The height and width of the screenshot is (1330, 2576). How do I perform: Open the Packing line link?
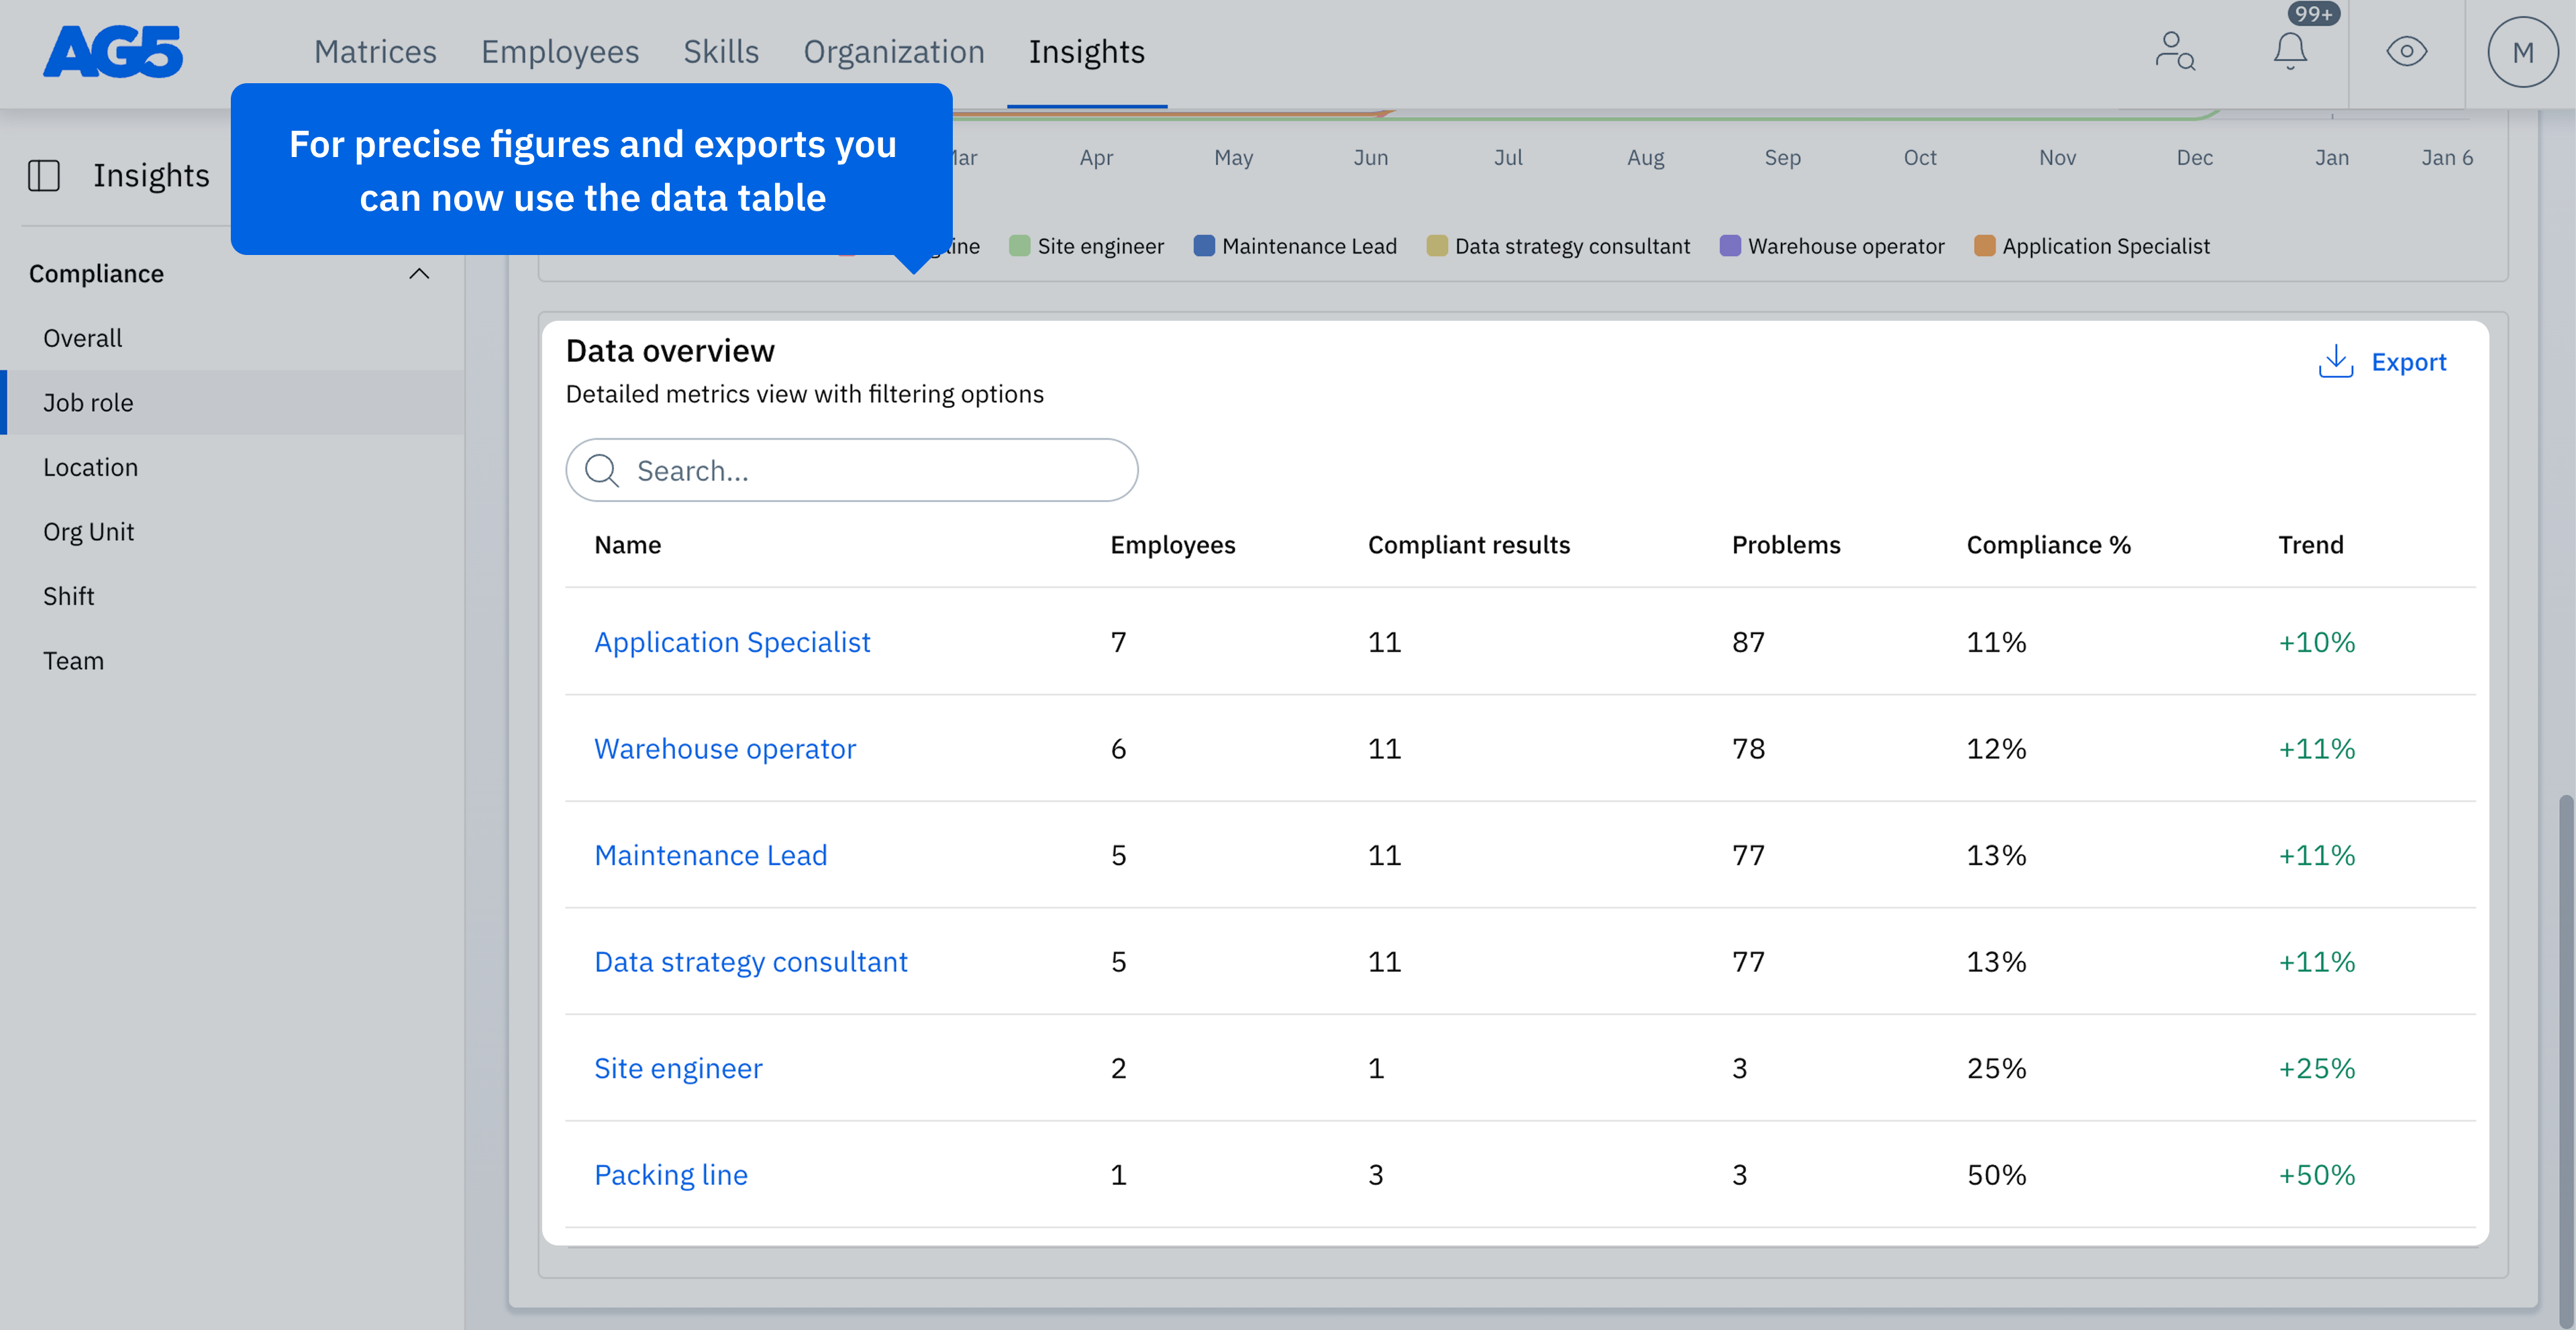pos(671,1175)
